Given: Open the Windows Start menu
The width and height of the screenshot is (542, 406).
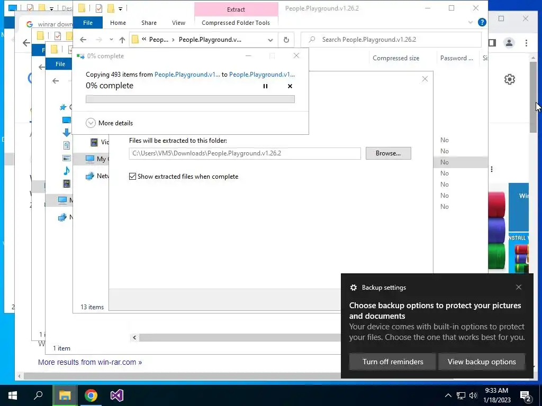Looking at the screenshot, I should (13, 395).
